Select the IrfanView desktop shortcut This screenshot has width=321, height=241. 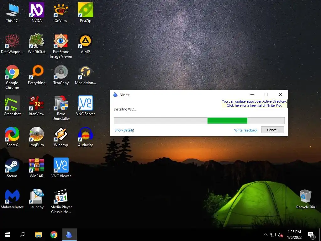tap(36, 106)
